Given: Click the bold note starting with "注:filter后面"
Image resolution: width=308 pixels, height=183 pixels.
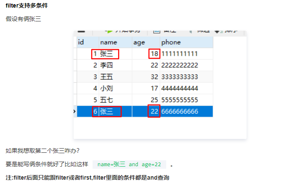Looking at the screenshot, I should 88,178.
